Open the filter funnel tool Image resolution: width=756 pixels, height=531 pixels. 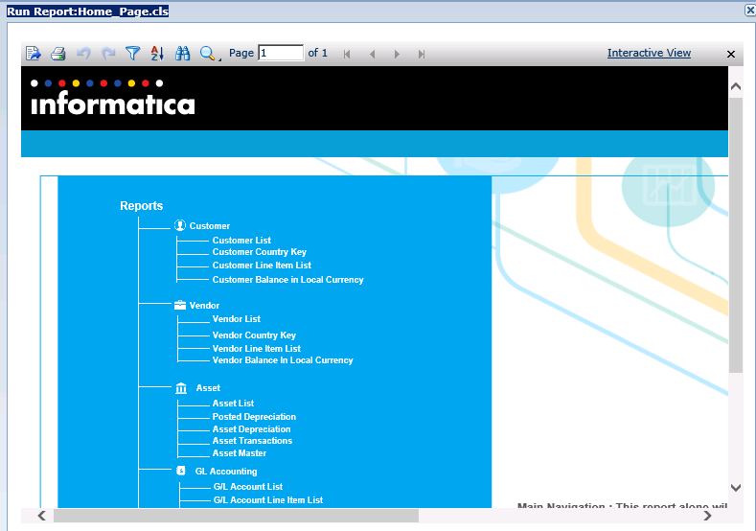point(133,54)
